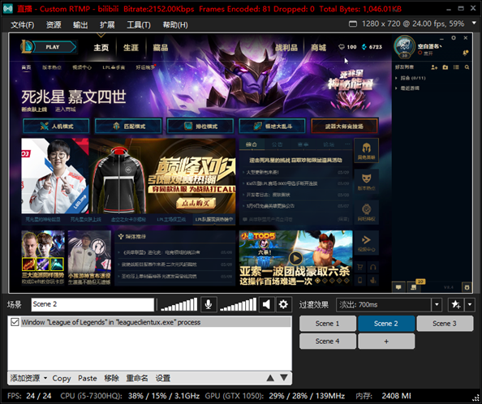
Task: Open the dropdown arrow beside the star icon
Action: click(x=469, y=305)
